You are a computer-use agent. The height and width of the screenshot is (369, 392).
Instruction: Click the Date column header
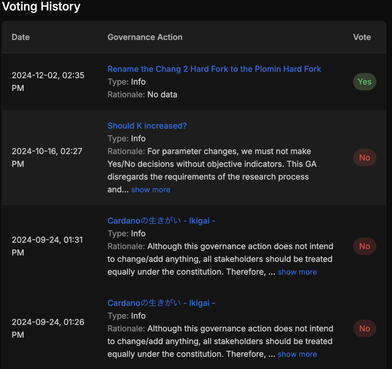click(x=21, y=37)
